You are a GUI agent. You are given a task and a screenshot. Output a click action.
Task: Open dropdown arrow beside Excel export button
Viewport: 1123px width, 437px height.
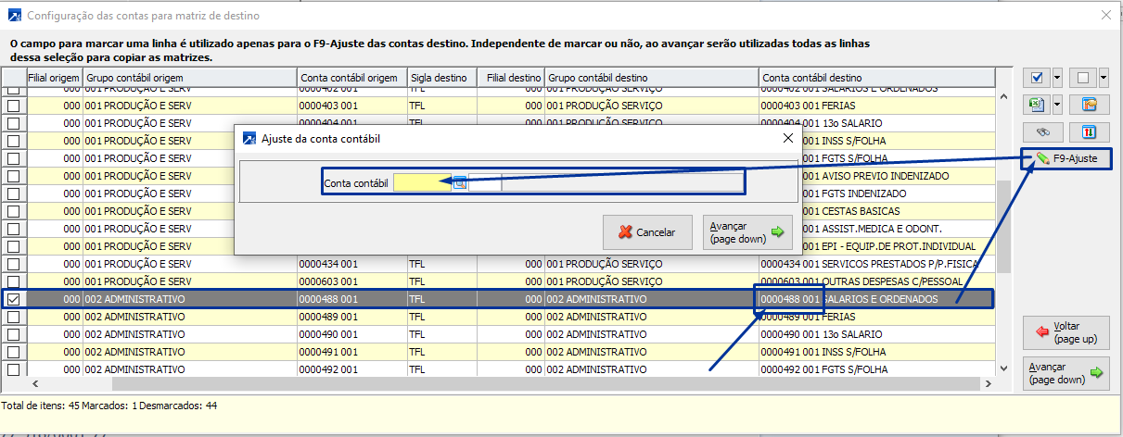click(1058, 104)
